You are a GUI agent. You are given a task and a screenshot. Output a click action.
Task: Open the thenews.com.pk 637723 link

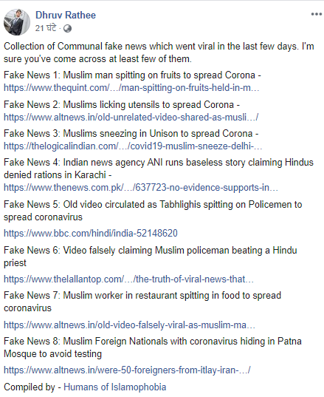click(141, 188)
